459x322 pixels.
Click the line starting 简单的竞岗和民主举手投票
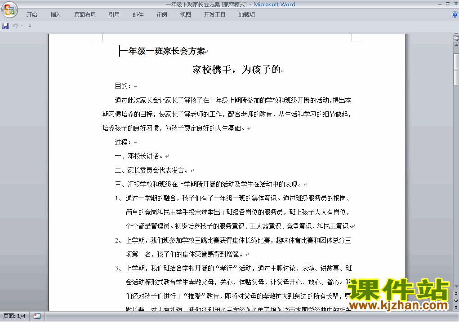point(238,212)
